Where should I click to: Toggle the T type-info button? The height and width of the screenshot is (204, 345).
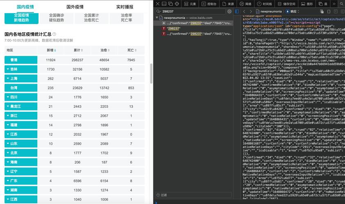[x=336, y=11]
